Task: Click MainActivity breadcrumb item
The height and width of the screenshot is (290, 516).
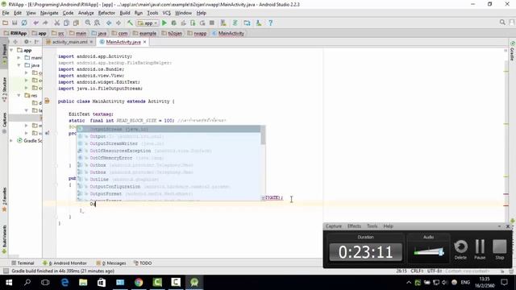Action: click(228, 33)
